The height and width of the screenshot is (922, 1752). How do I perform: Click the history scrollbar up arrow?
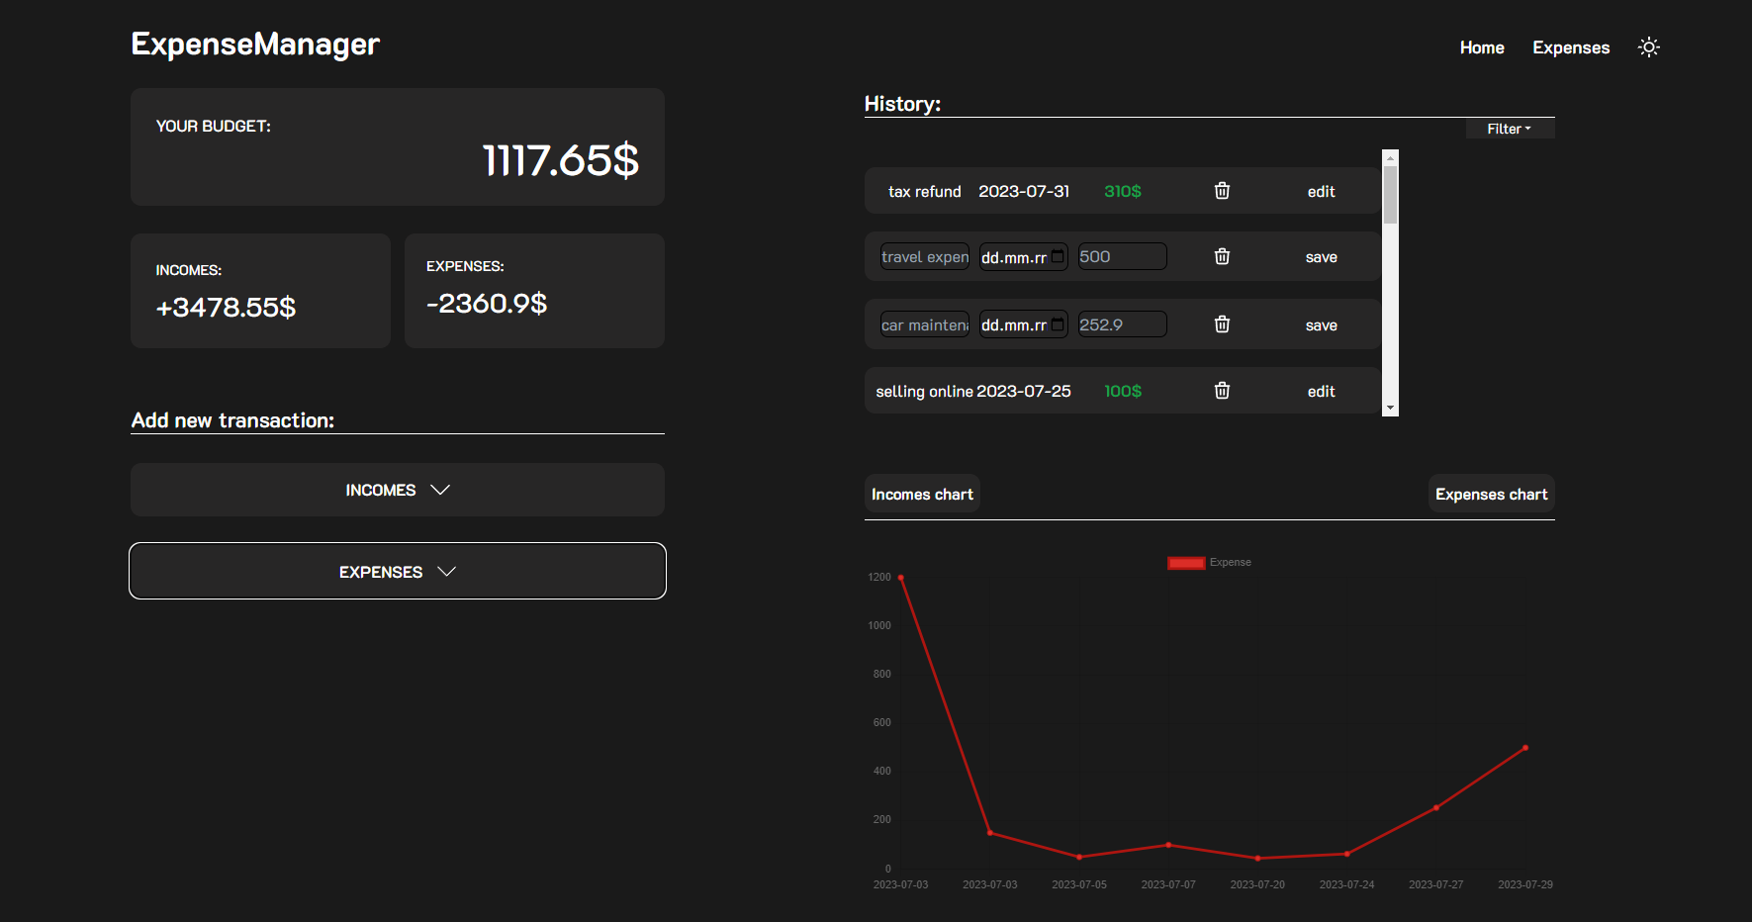click(1390, 157)
